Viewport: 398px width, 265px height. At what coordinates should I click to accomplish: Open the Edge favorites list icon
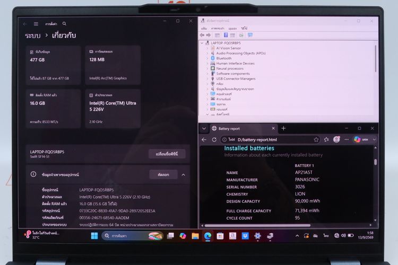[x=326, y=139]
